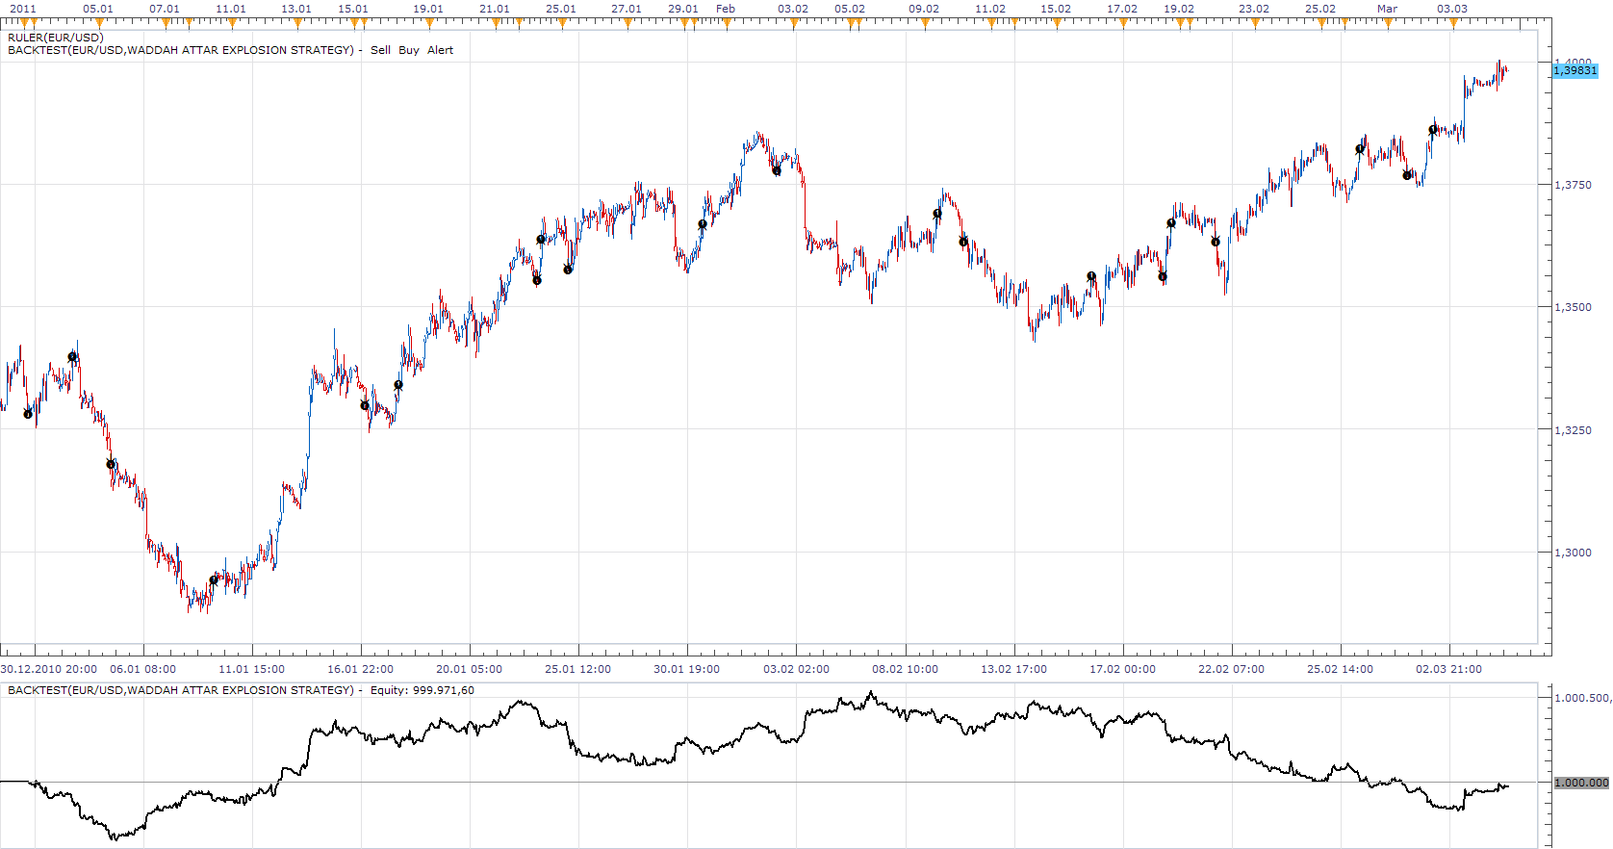Image resolution: width=1613 pixels, height=849 pixels.
Task: Click the 17.02 00:00 time axis label
Action: (x=1122, y=669)
